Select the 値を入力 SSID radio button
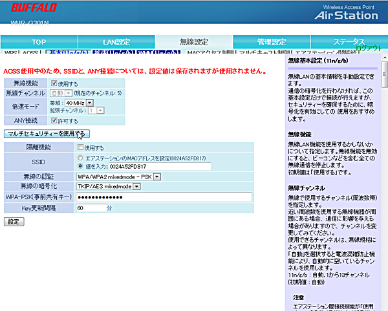 coord(80,166)
